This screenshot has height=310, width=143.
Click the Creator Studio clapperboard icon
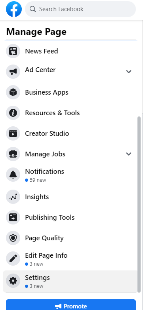13,133
